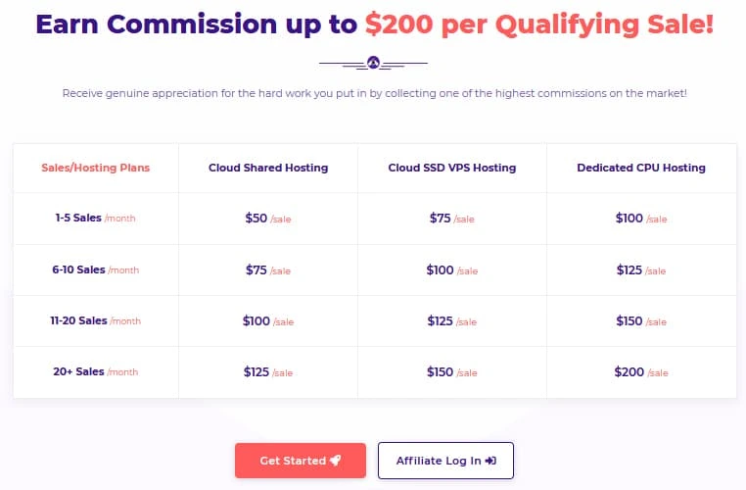This screenshot has height=490, width=746.
Task: Click the 20+ Sales /month row label
Action: 96,371
